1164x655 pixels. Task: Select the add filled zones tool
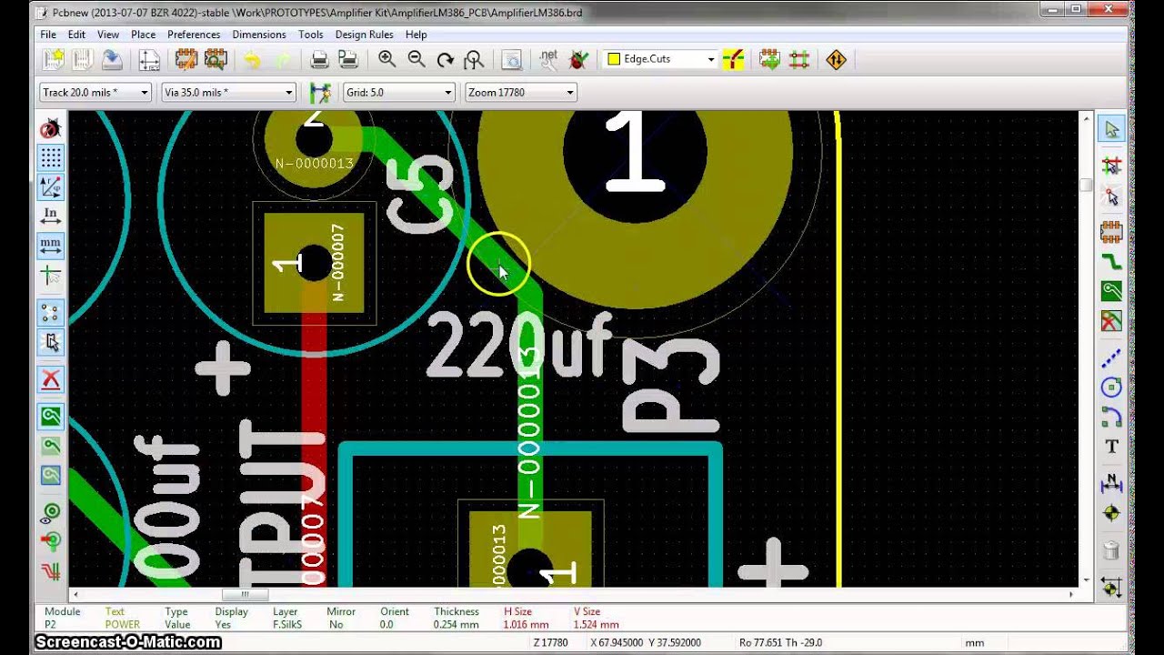(1111, 291)
